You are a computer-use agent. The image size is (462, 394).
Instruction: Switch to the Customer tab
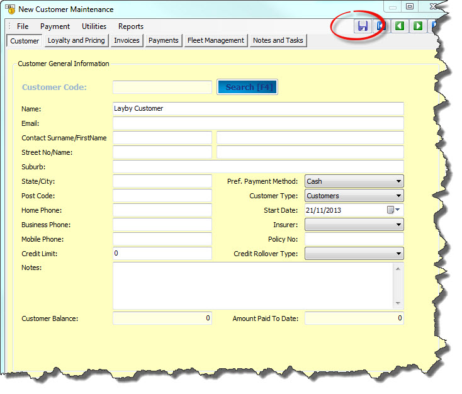25,41
